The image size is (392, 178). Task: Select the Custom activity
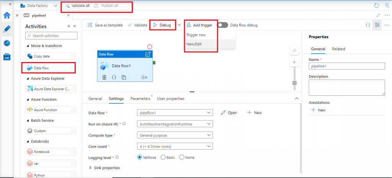tap(51, 131)
